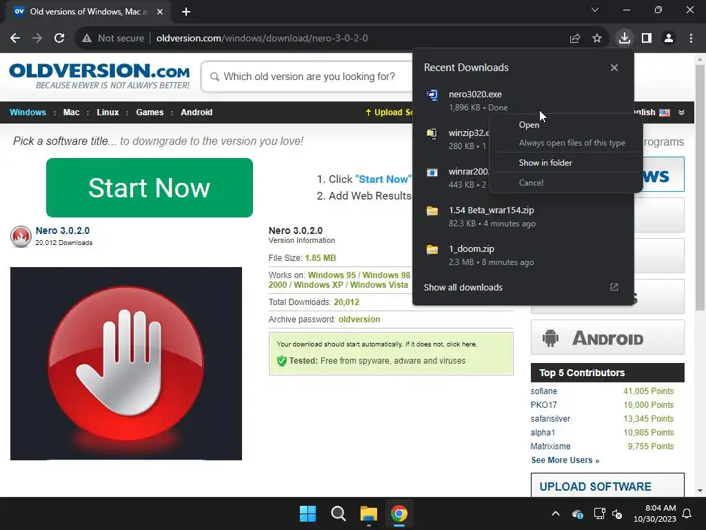Screen dimensions: 706x530
Task: Click the search magnifier icon in search box
Action: [x=215, y=77]
